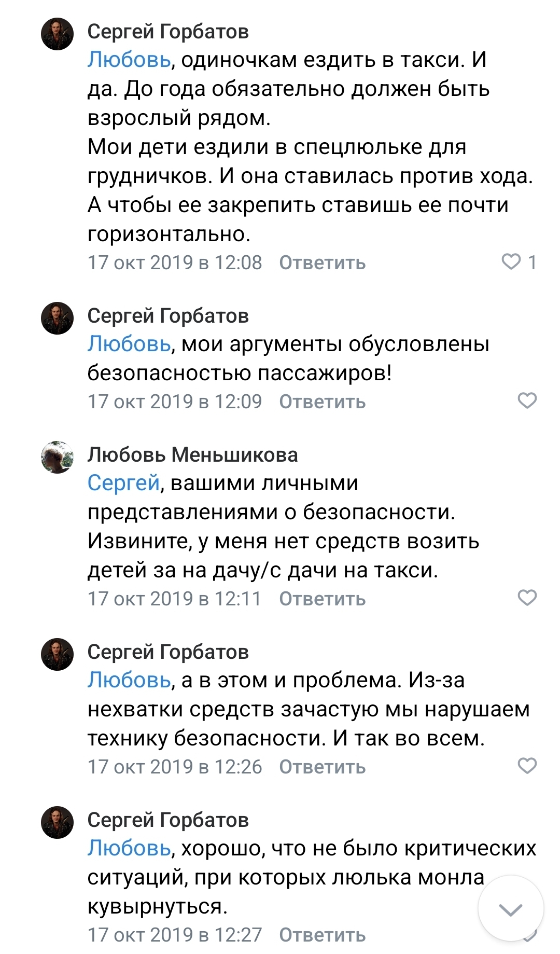Tap the scroll-down chevron button
The height and width of the screenshot is (954, 560).
510,909
